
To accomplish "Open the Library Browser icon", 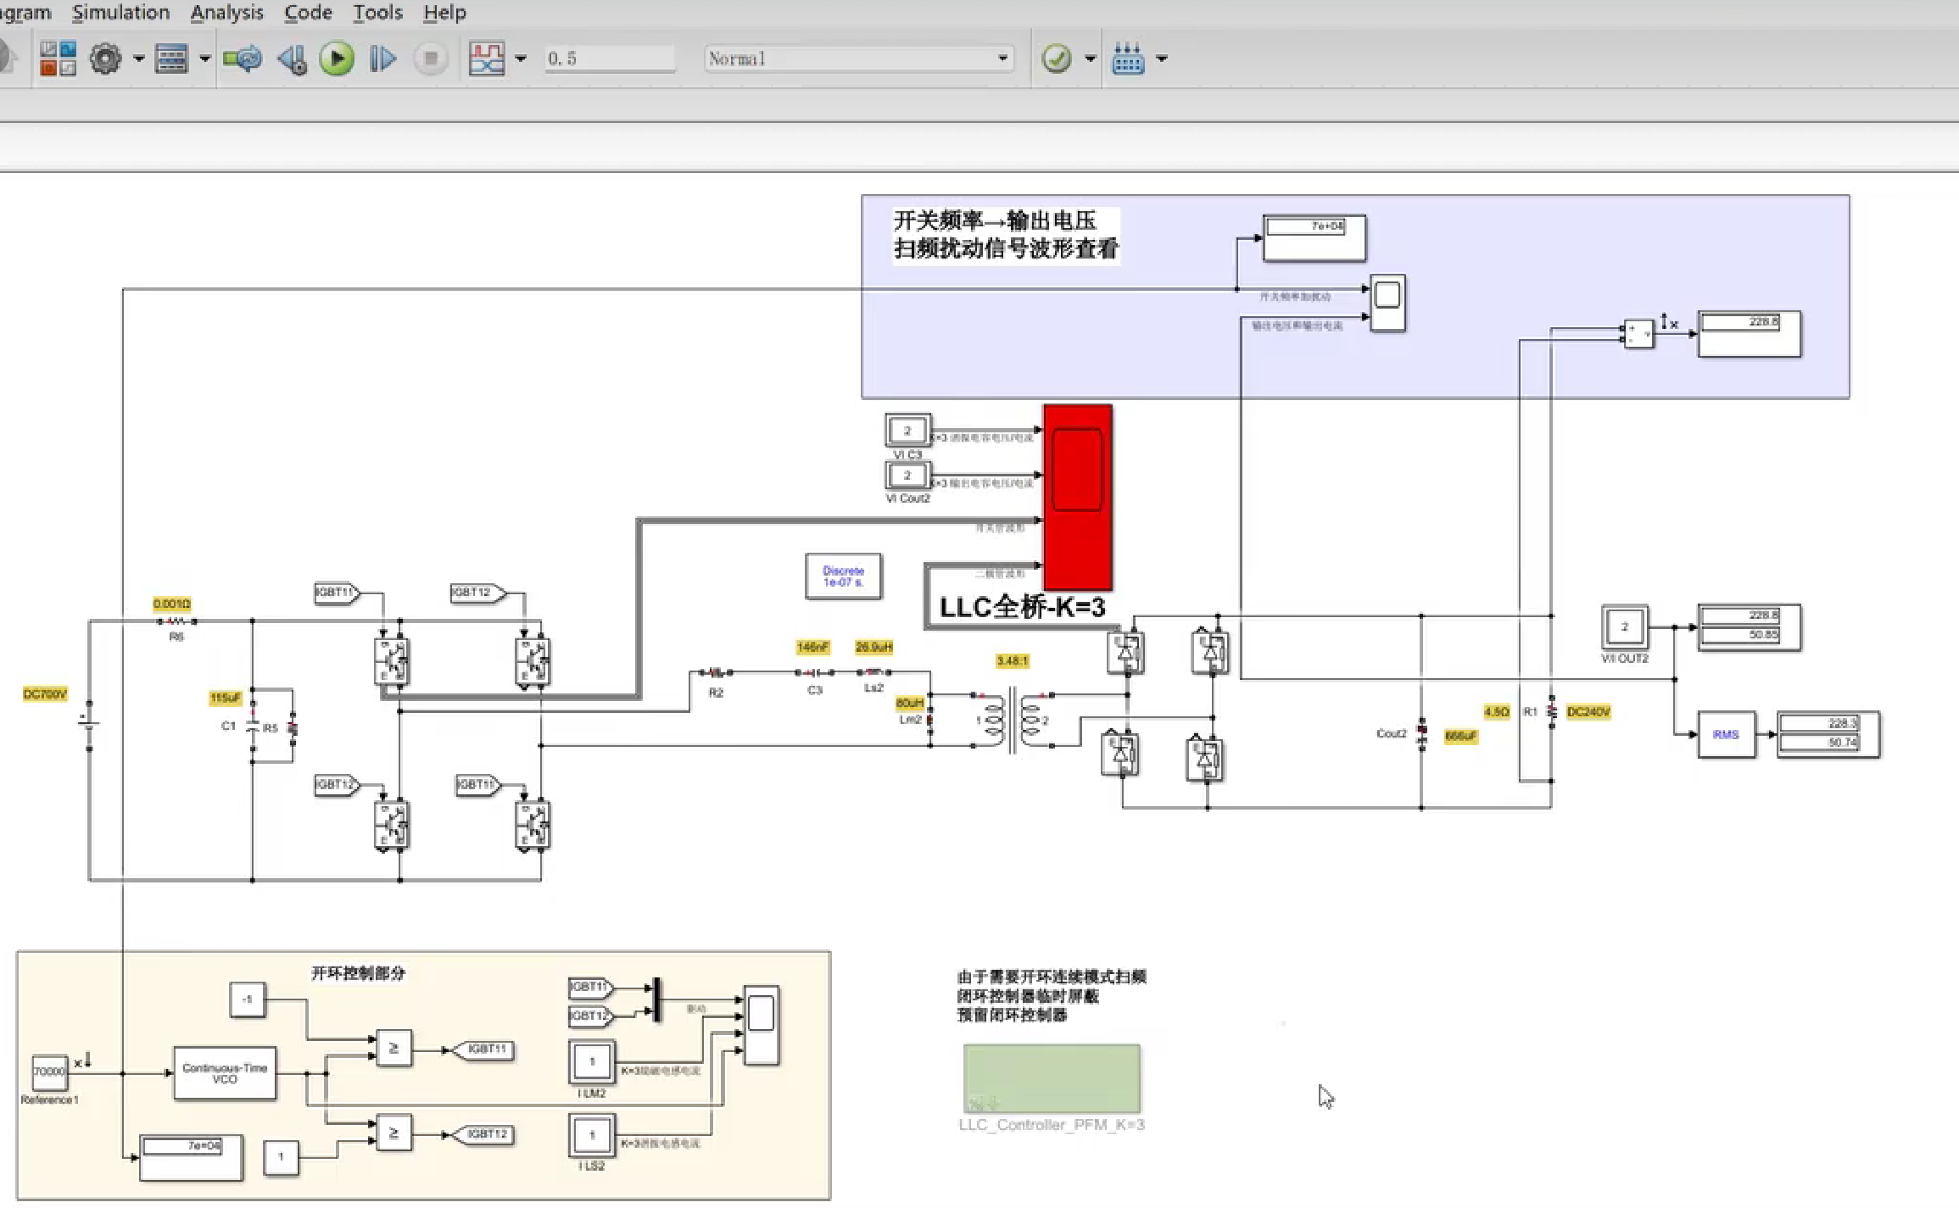I will 58,58.
